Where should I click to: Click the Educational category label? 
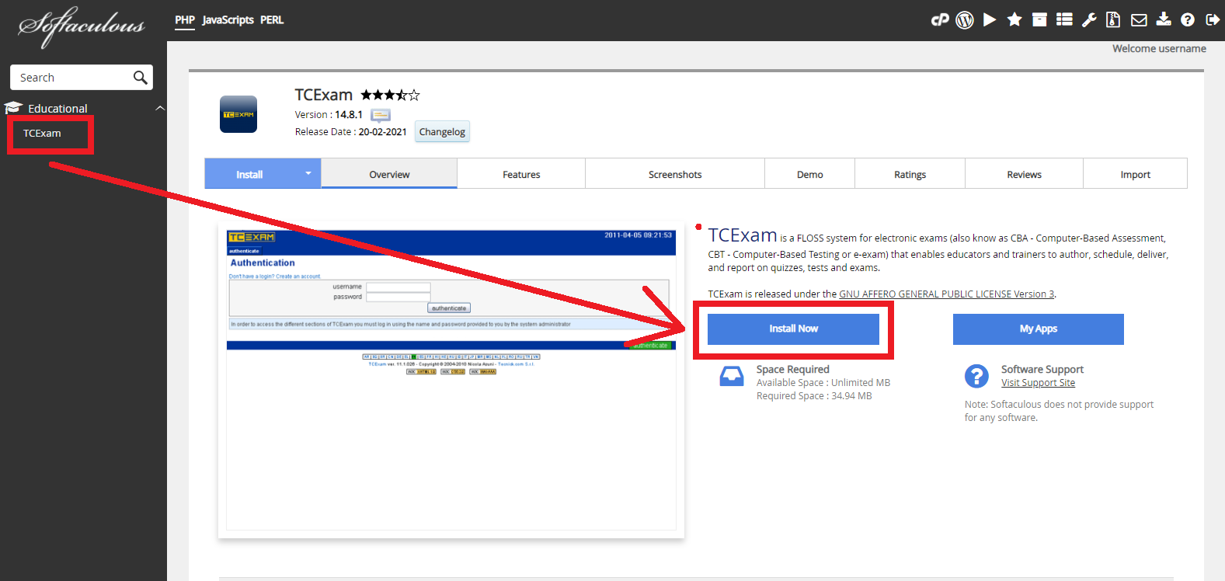point(57,109)
